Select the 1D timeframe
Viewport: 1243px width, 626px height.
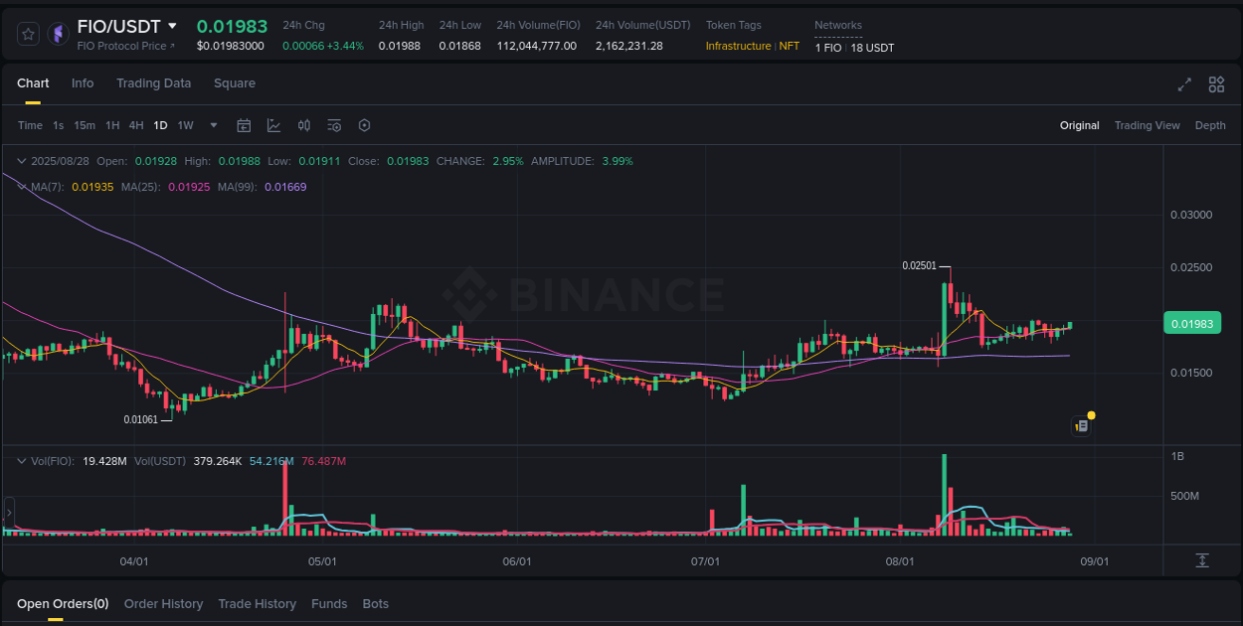click(x=160, y=125)
